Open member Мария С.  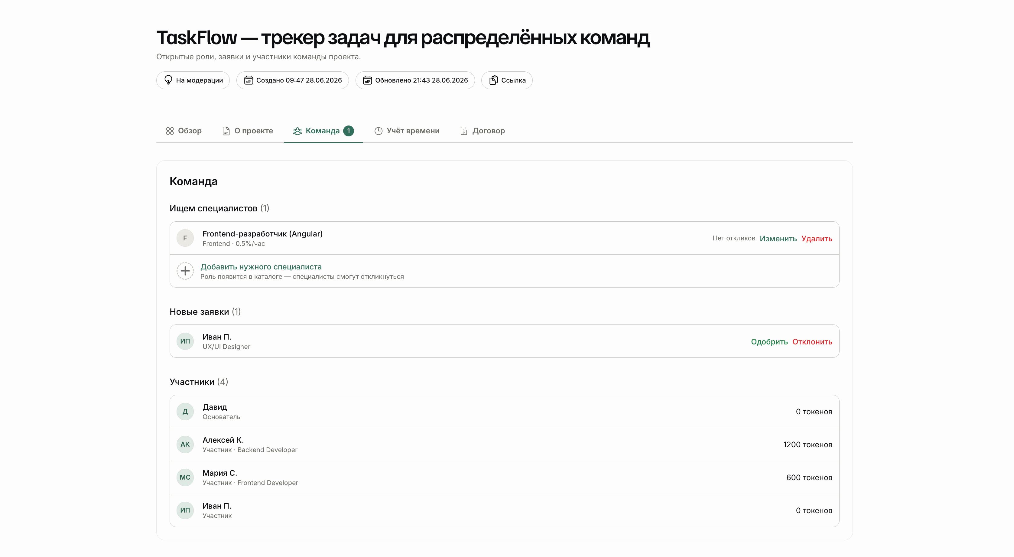tap(220, 473)
